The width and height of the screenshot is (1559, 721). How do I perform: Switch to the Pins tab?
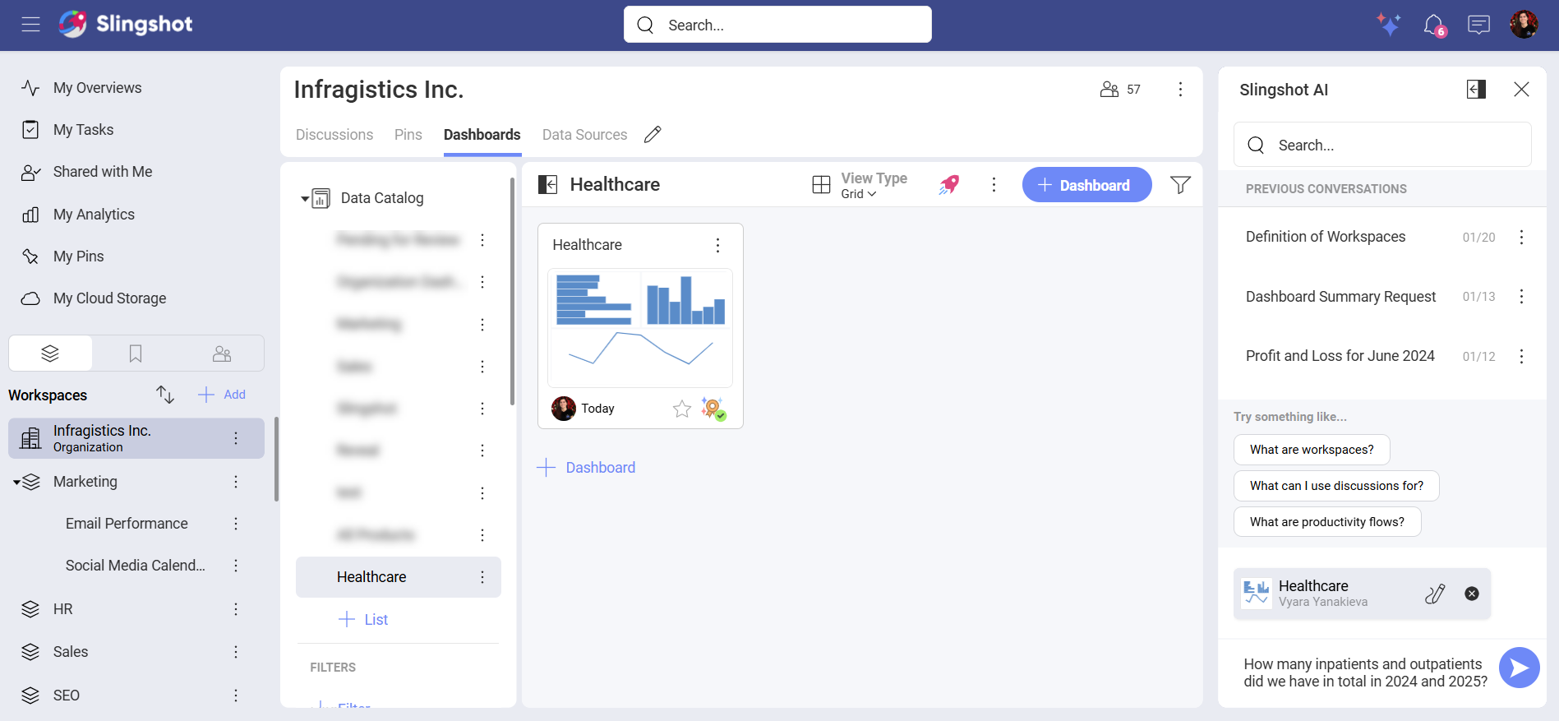(x=408, y=135)
